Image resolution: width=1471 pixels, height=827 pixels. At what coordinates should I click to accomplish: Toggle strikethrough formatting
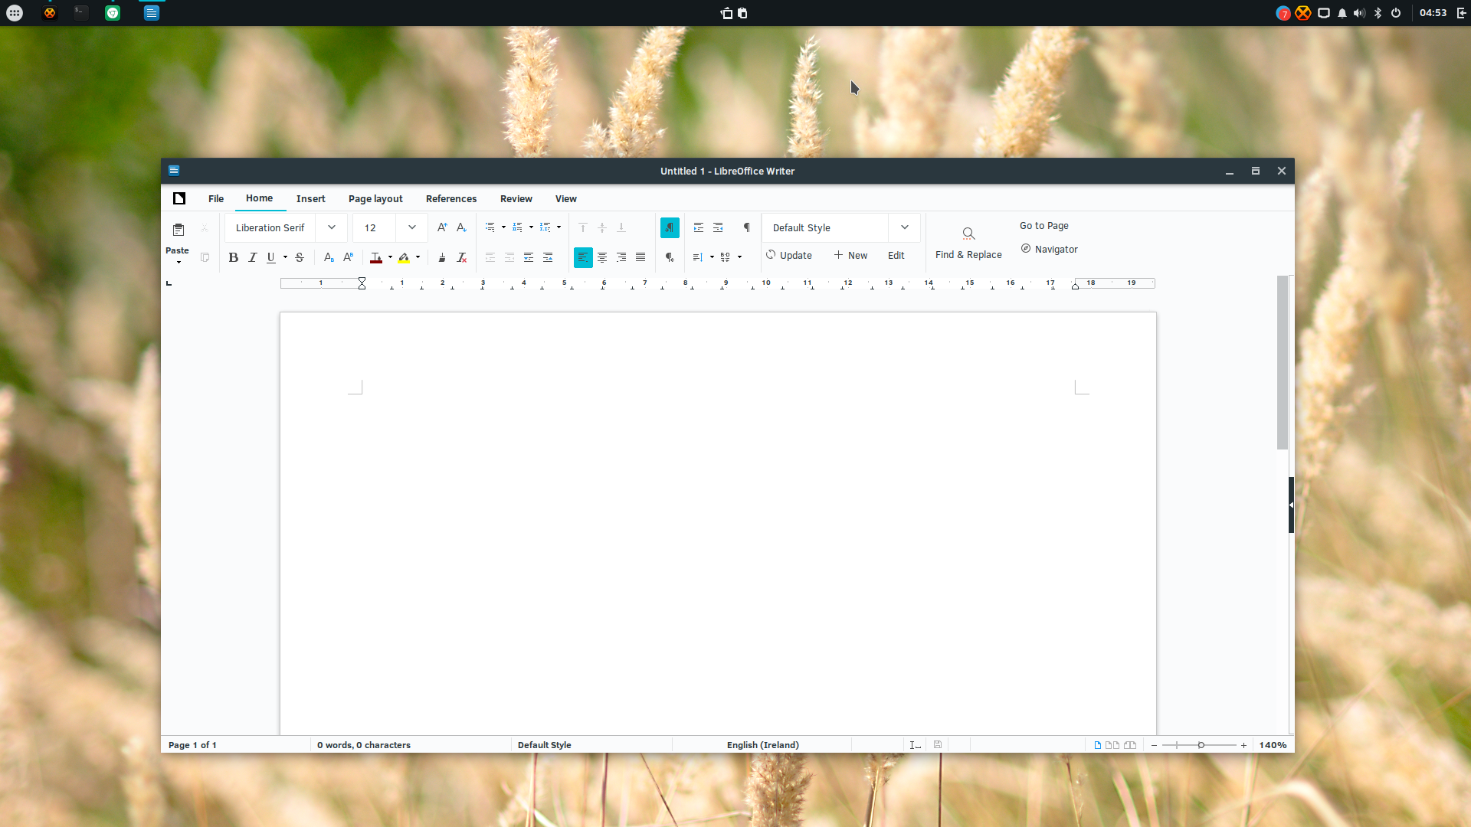[300, 257]
